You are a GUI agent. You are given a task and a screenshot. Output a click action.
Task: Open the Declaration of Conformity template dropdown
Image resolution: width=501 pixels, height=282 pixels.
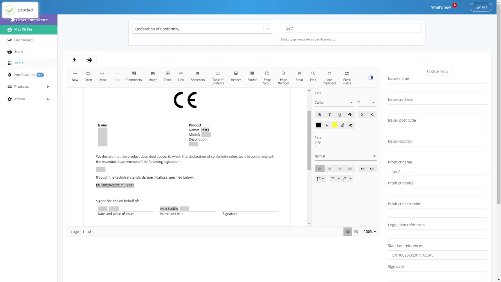203,29
